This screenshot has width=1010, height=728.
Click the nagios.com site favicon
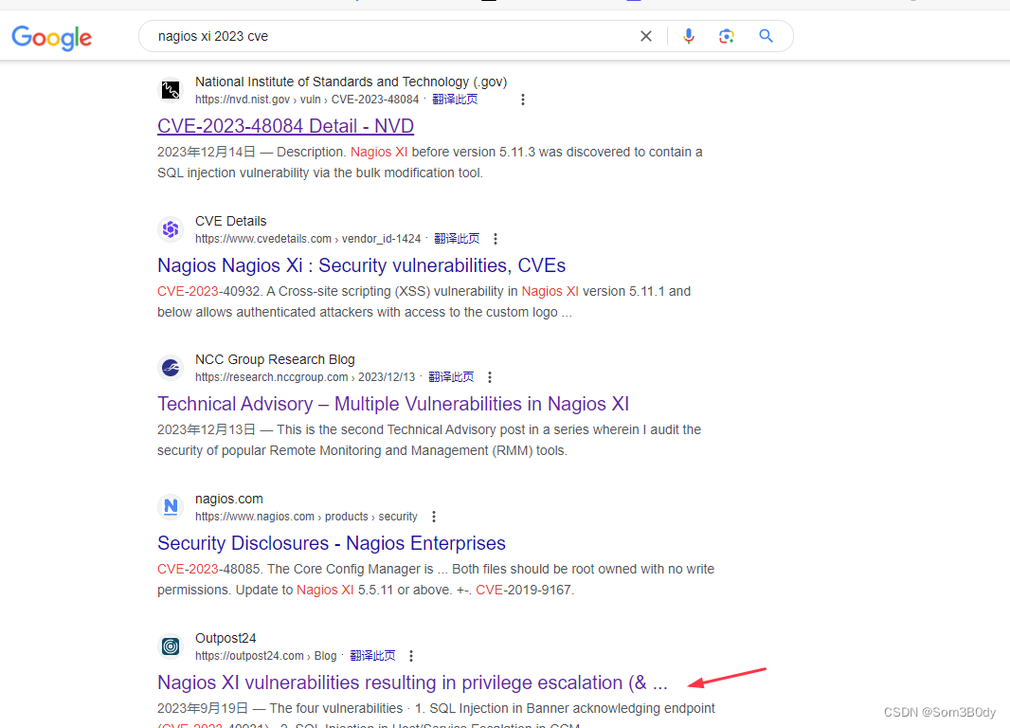171,507
